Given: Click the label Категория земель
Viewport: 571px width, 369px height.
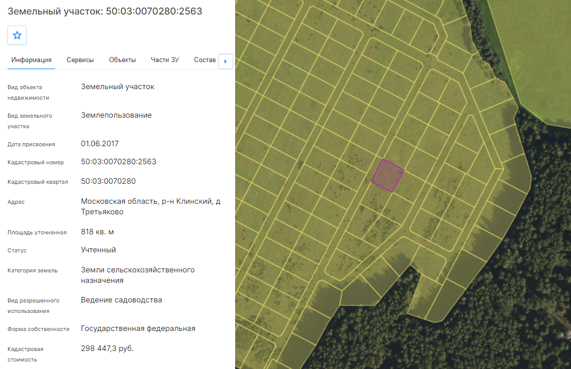Looking at the screenshot, I should coord(33,270).
